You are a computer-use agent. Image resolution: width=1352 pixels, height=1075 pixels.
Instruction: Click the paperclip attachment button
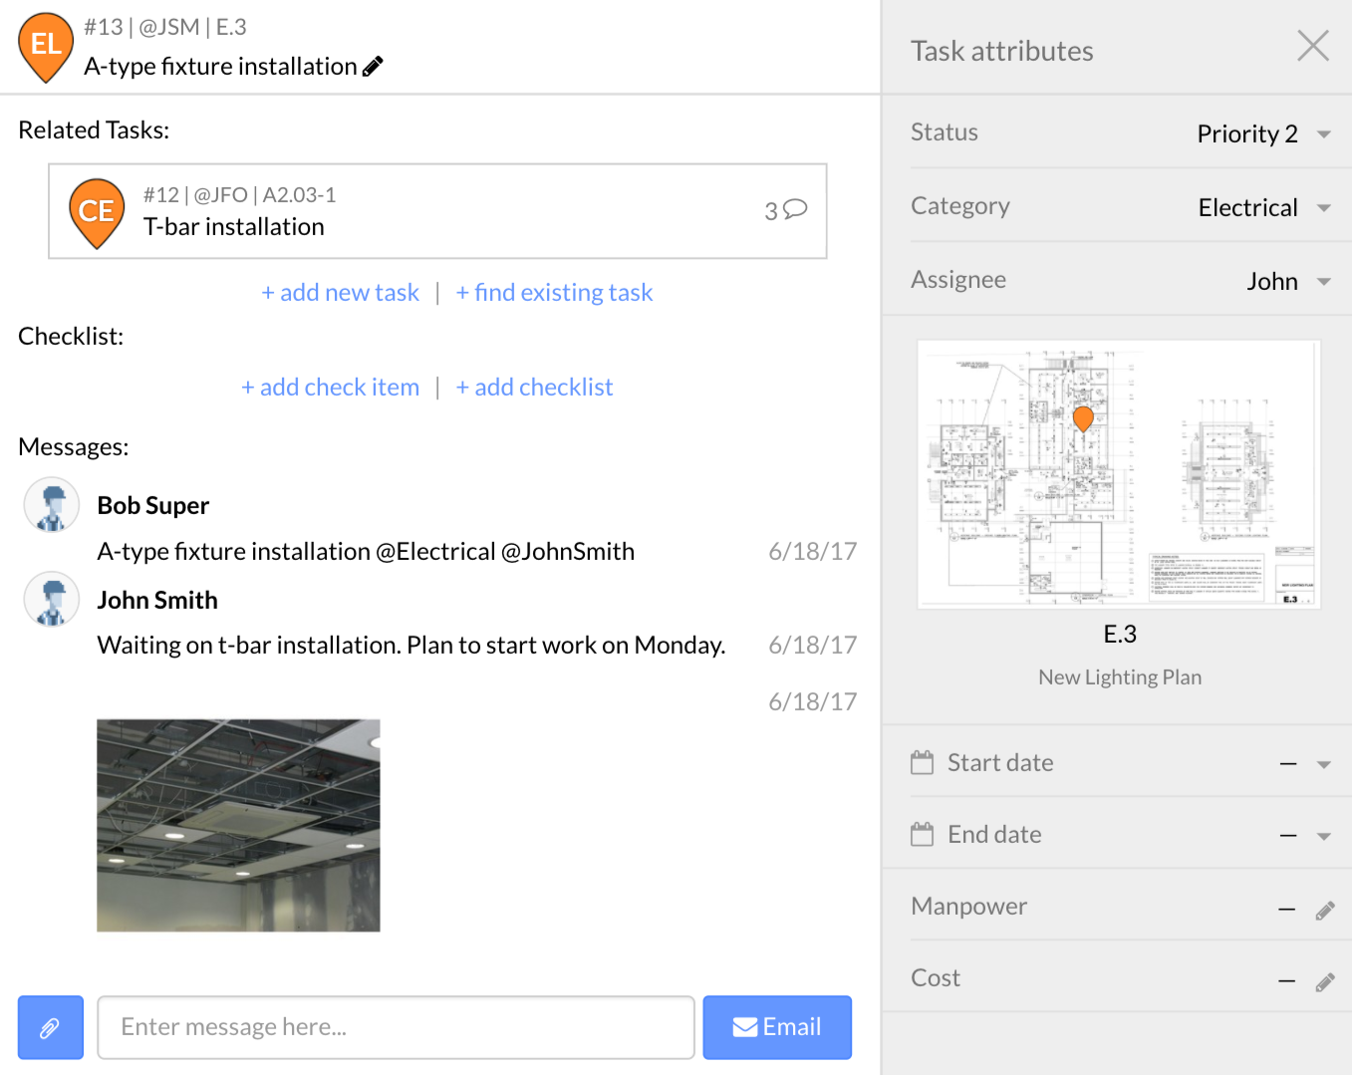(x=50, y=1027)
